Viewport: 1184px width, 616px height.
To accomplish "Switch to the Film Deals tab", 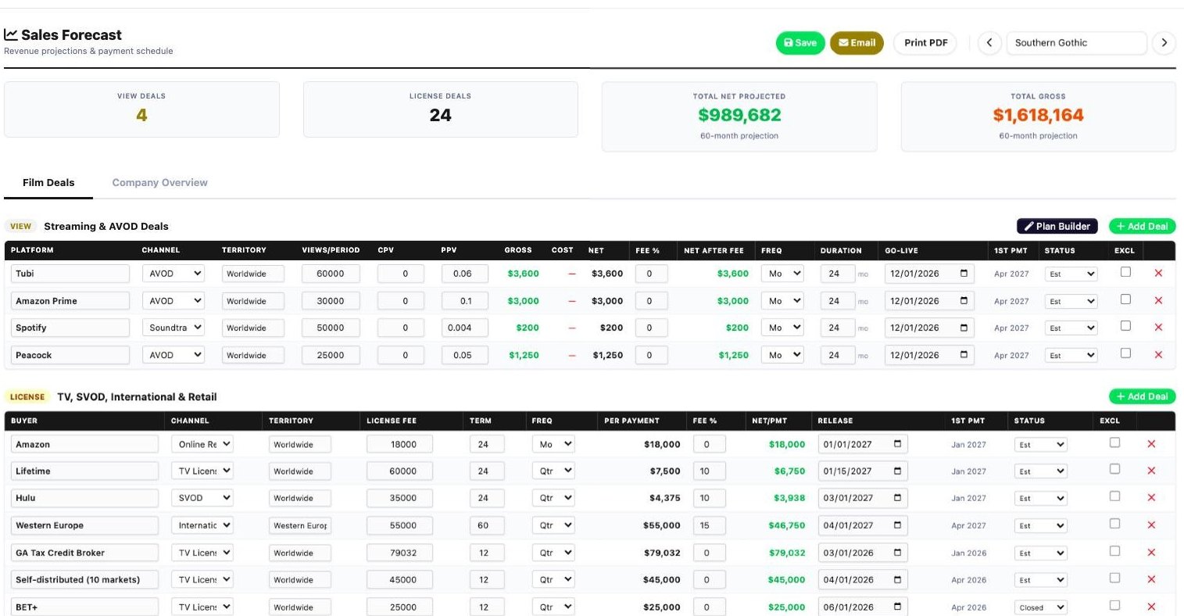I will pos(48,183).
